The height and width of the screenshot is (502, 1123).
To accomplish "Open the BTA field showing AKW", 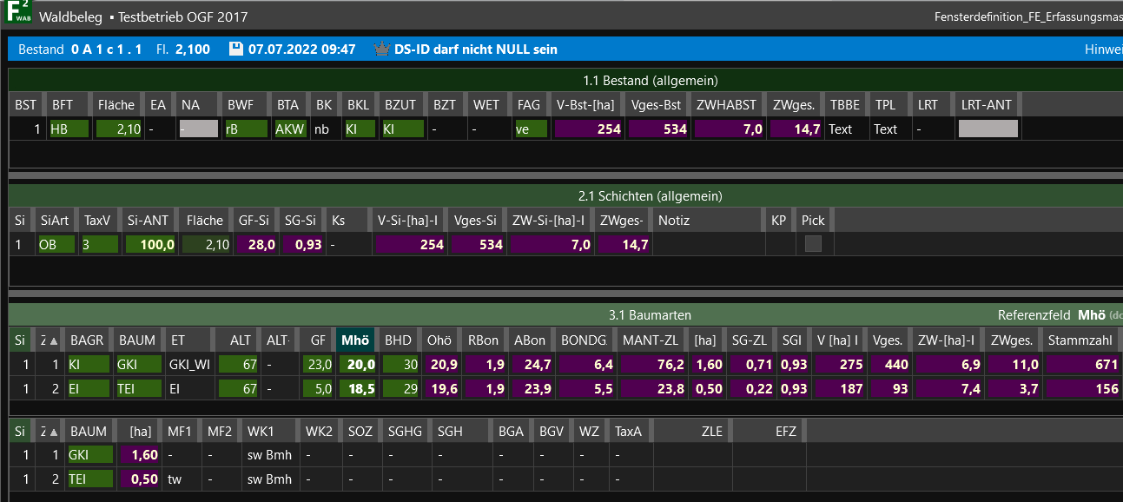I will point(289,129).
